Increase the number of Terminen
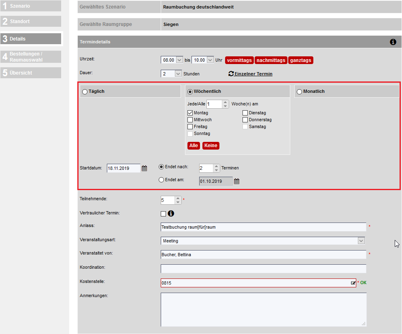This screenshot has height=334, width=402. click(216, 166)
